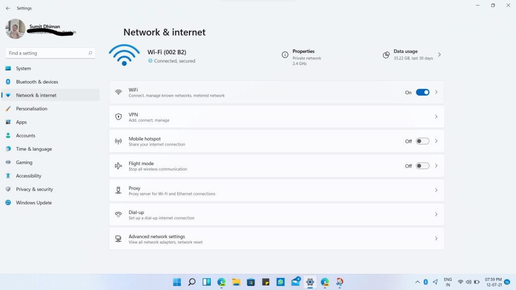Viewport: 516px width, 290px height.
Task: Open WhatsApp from the taskbar
Action: click(281, 282)
